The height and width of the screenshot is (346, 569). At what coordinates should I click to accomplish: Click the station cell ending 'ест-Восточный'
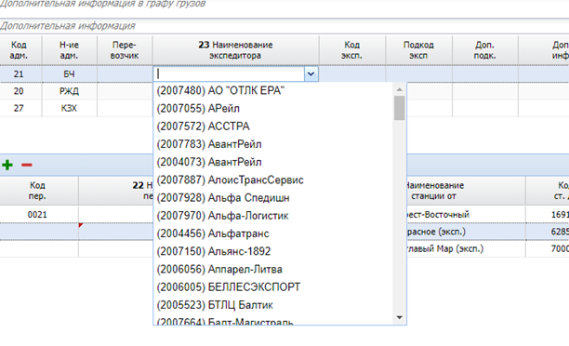tap(466, 215)
